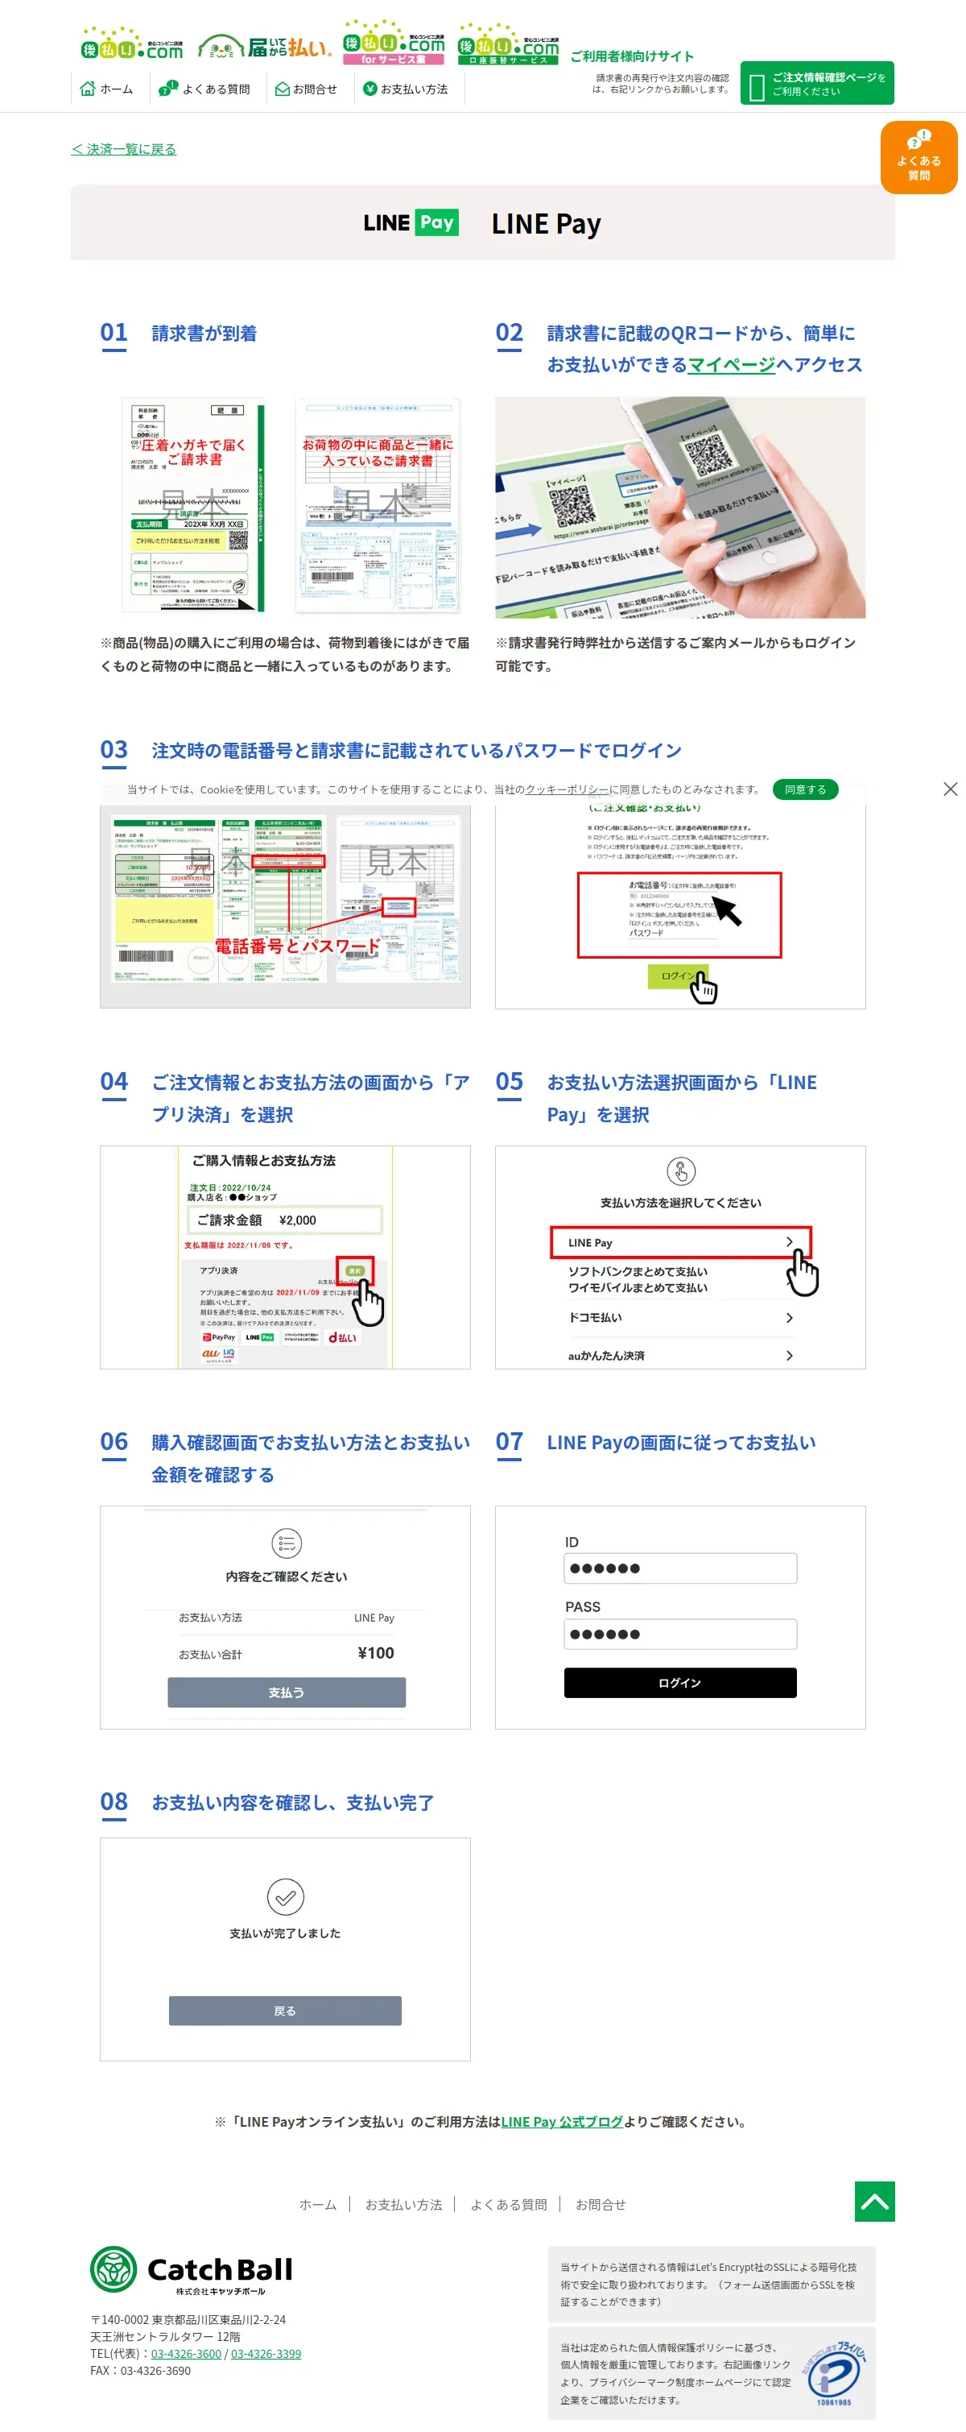Click the au UQ logo in step 04 image

(219, 1356)
